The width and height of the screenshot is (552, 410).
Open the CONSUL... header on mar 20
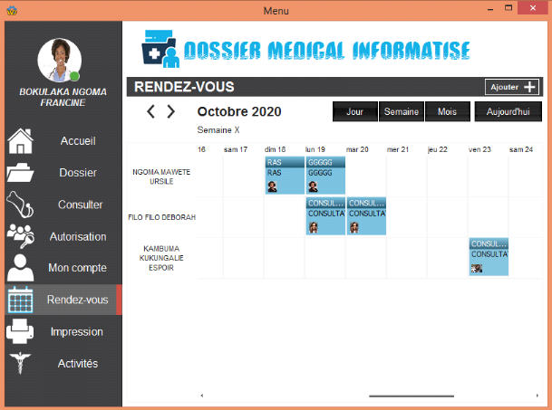(x=366, y=203)
